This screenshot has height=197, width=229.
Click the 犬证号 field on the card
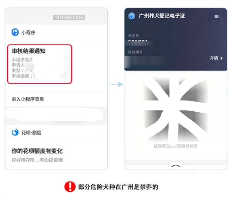(x=133, y=36)
